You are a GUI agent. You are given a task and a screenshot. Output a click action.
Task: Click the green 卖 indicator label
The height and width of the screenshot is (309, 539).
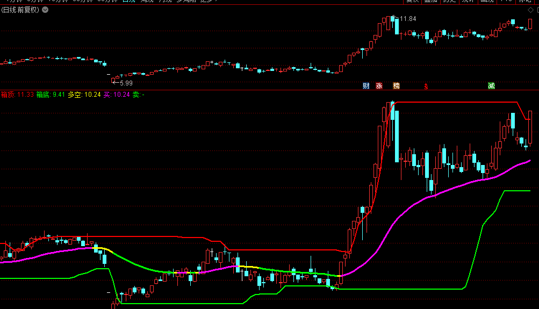tap(138, 95)
